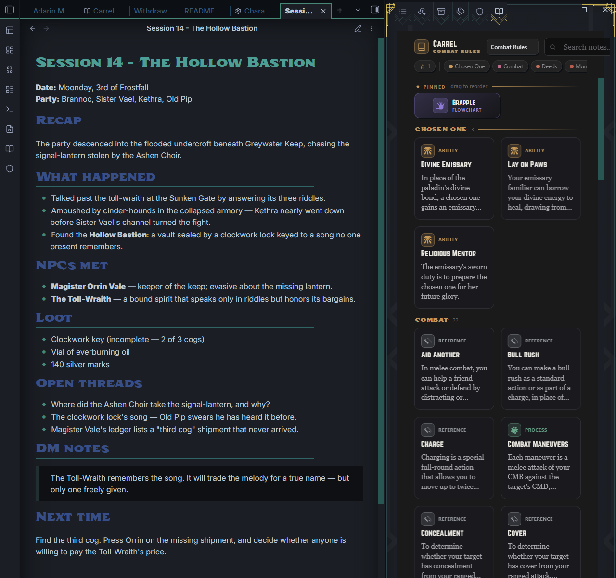Click the note pane vertical scrollbar

tap(381, 271)
